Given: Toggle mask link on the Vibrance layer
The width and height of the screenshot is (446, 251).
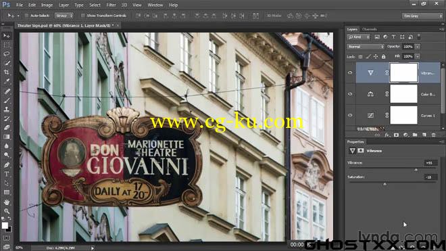Looking at the screenshot, I should tap(387, 73).
